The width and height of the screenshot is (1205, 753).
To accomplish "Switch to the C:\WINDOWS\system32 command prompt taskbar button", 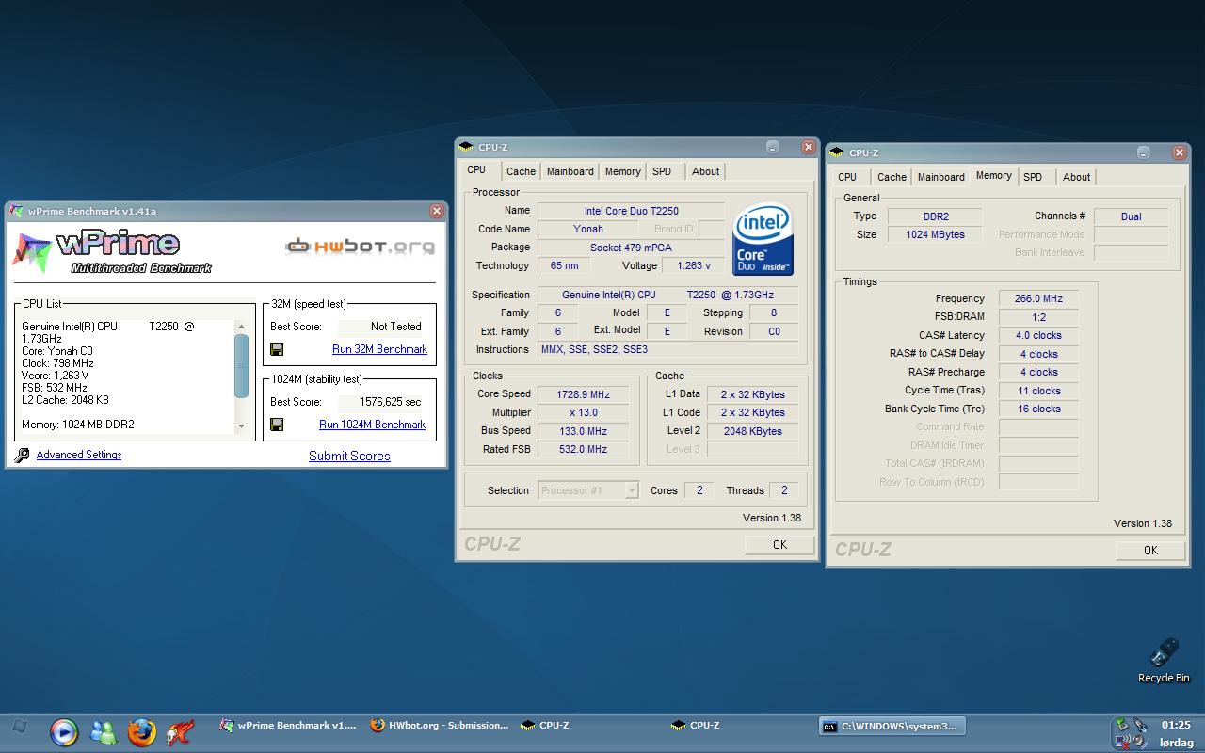I will (x=892, y=726).
